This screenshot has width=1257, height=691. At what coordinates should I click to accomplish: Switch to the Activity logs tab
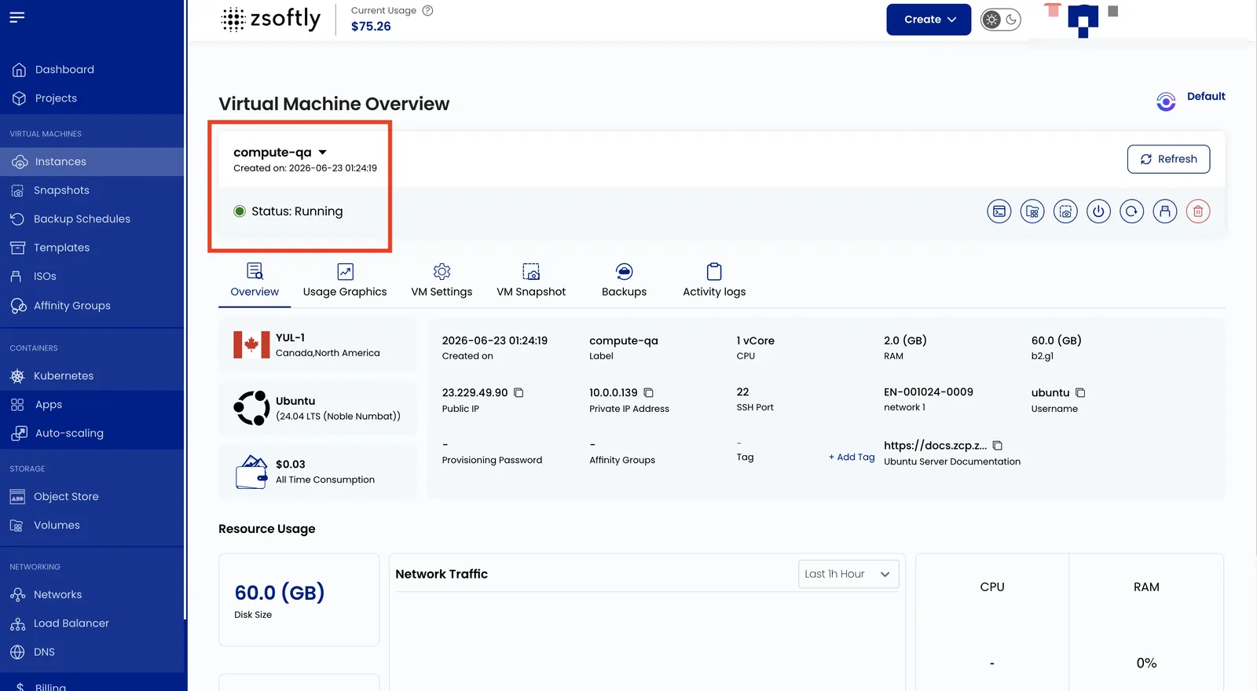click(714, 281)
